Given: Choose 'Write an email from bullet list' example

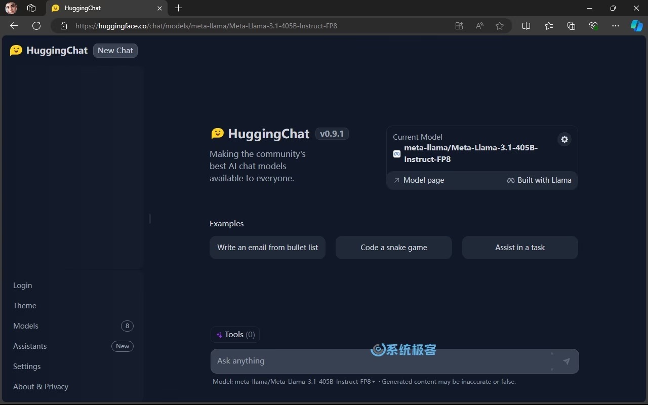Looking at the screenshot, I should (267, 248).
